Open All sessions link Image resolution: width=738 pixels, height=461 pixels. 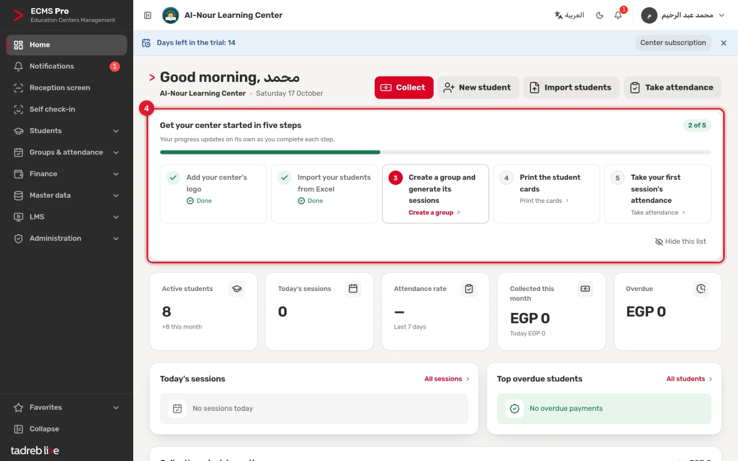point(447,379)
